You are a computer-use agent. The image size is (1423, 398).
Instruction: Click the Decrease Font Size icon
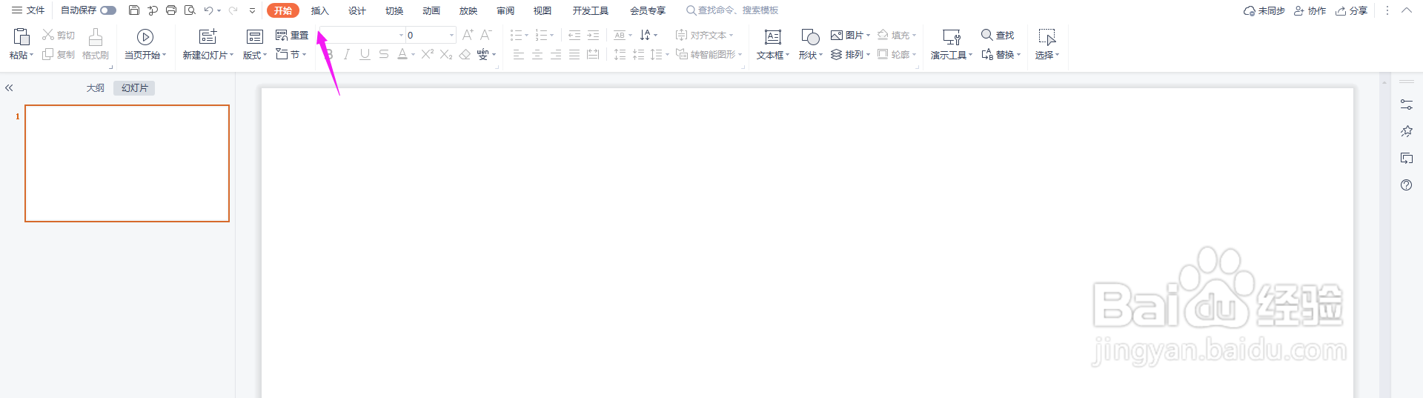click(485, 35)
